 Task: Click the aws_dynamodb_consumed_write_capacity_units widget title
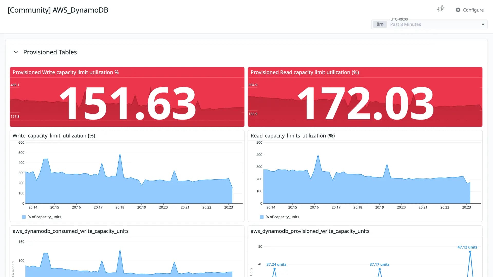[x=71, y=231]
